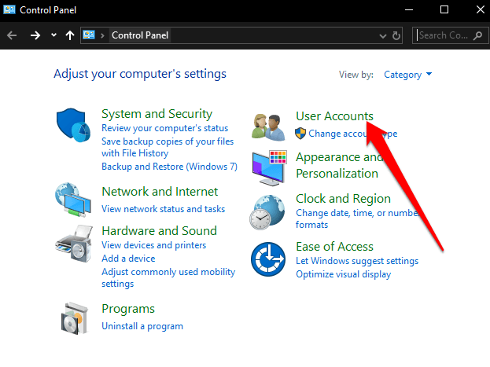Screen dimensions: 490x367
Task: Expand the address bar history dropdown
Action: click(x=381, y=35)
